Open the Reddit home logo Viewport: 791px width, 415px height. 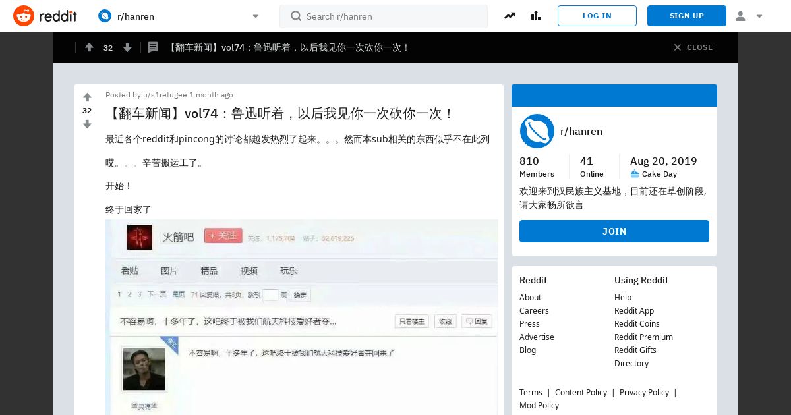click(45, 16)
